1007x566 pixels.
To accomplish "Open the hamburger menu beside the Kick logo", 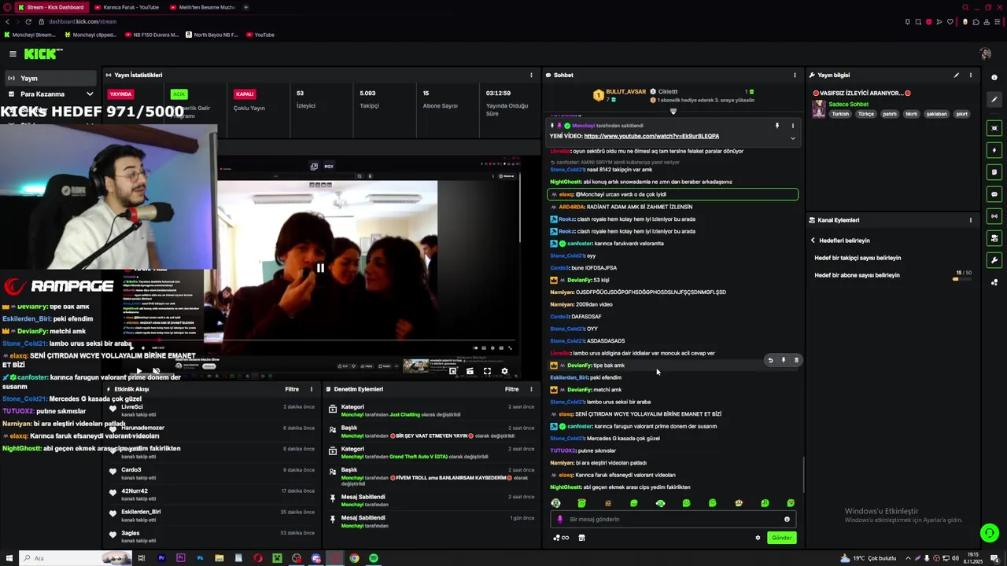I will click(13, 53).
